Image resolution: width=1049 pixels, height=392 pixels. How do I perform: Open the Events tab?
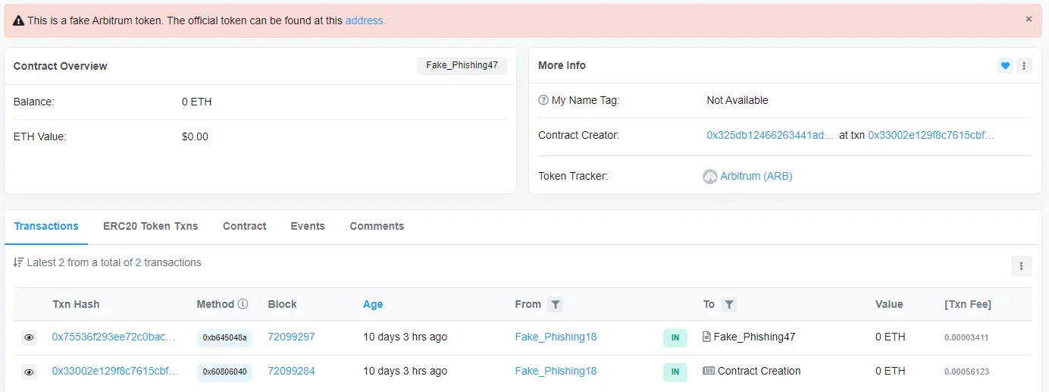point(308,226)
